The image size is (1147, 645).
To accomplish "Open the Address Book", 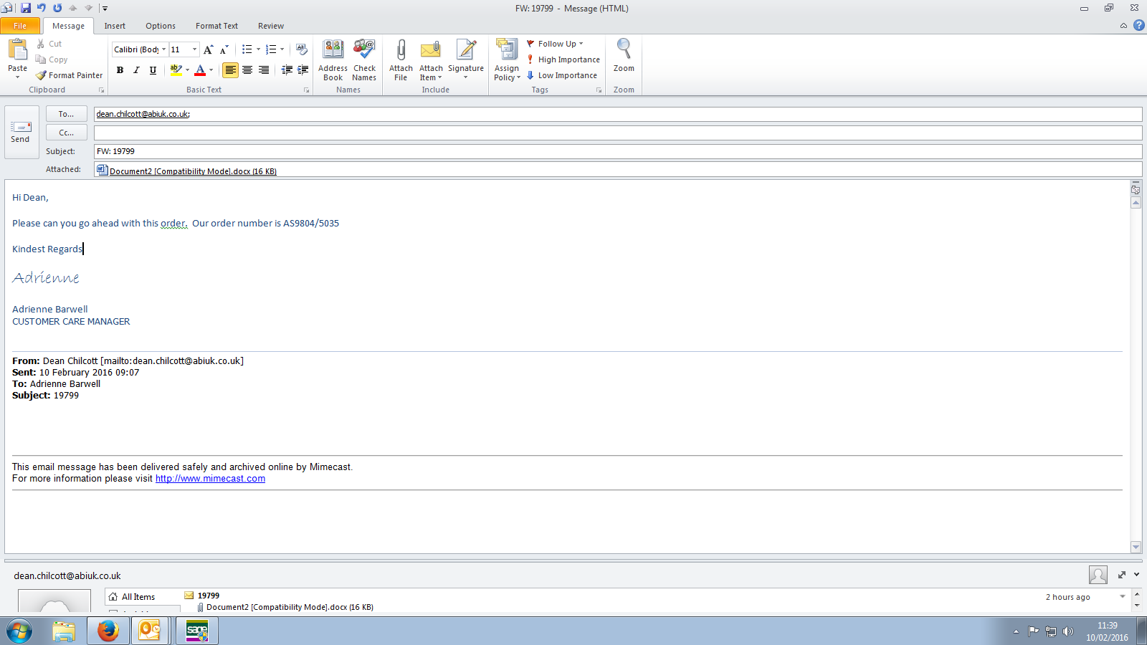I will (333, 51).
